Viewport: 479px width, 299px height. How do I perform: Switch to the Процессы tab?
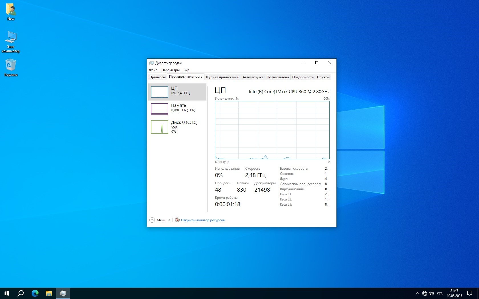[157, 77]
